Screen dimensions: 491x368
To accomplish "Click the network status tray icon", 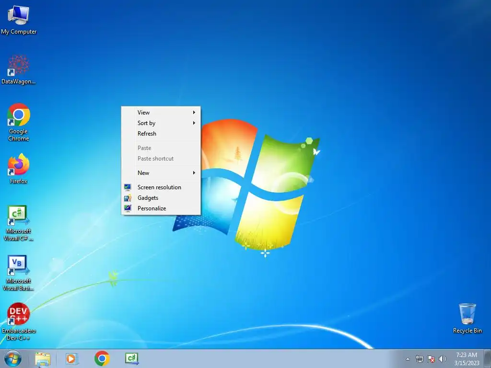I will [419, 359].
